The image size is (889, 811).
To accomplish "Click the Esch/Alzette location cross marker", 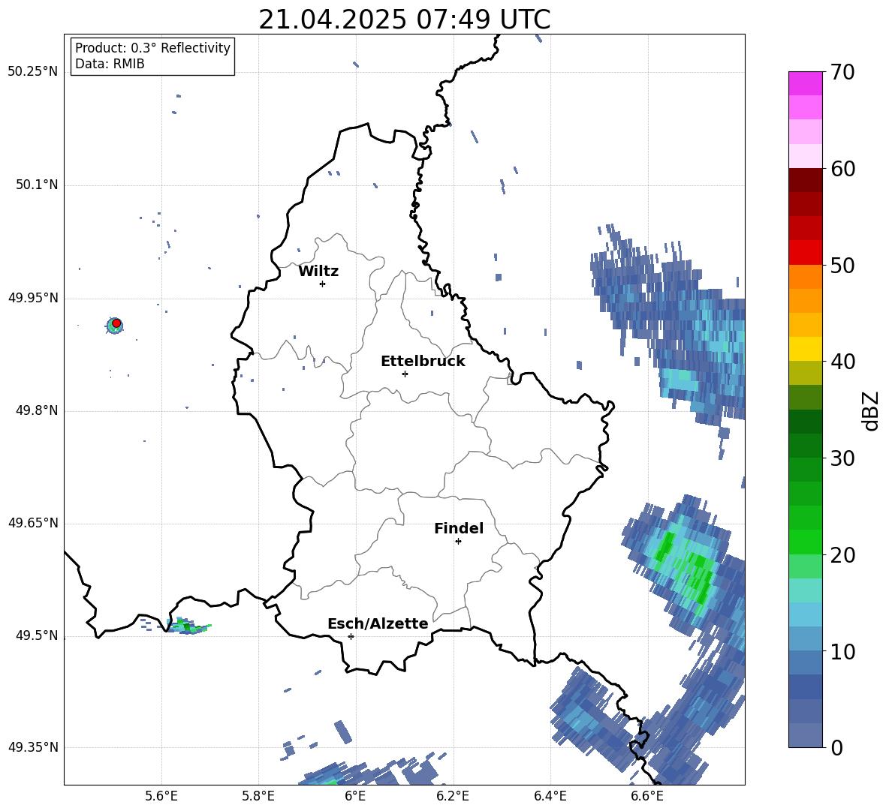I will pyautogui.click(x=351, y=636).
